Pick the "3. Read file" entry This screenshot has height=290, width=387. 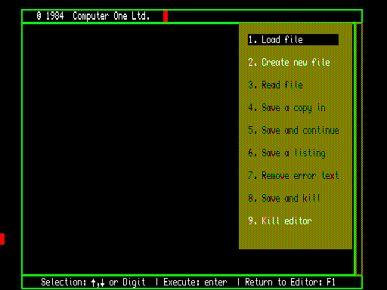275,85
